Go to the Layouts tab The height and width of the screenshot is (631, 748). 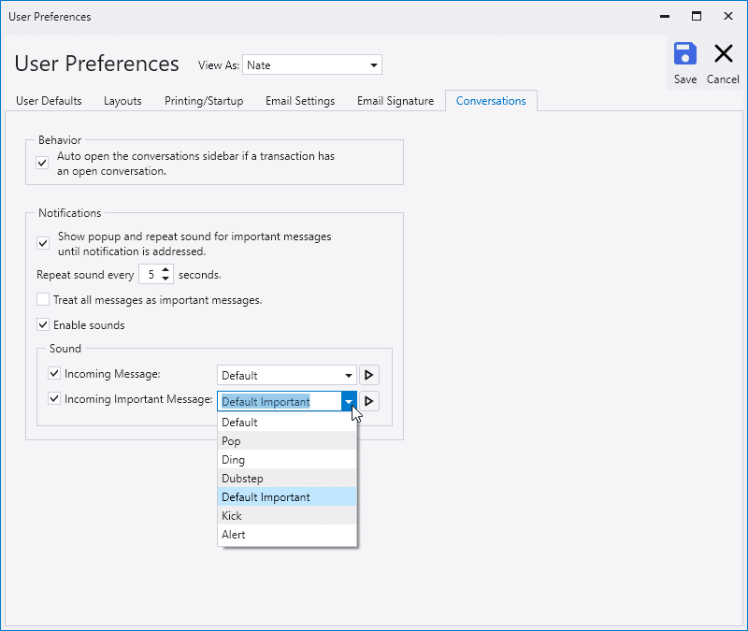pos(122,101)
